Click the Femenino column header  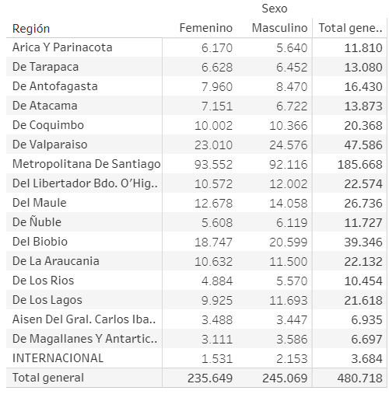click(x=206, y=28)
